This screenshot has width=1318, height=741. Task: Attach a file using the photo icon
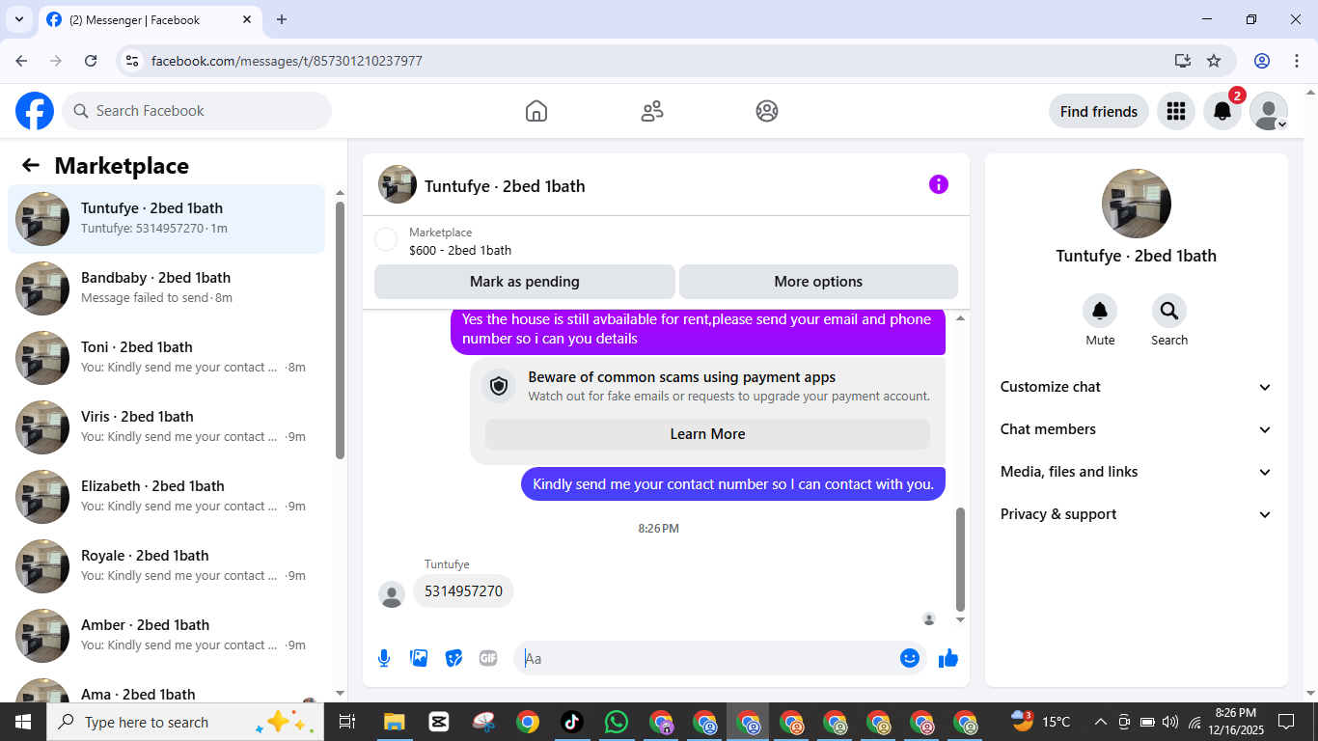[x=419, y=658]
